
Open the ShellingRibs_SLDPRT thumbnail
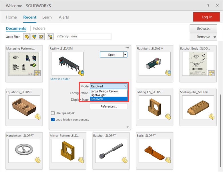point(198,107)
